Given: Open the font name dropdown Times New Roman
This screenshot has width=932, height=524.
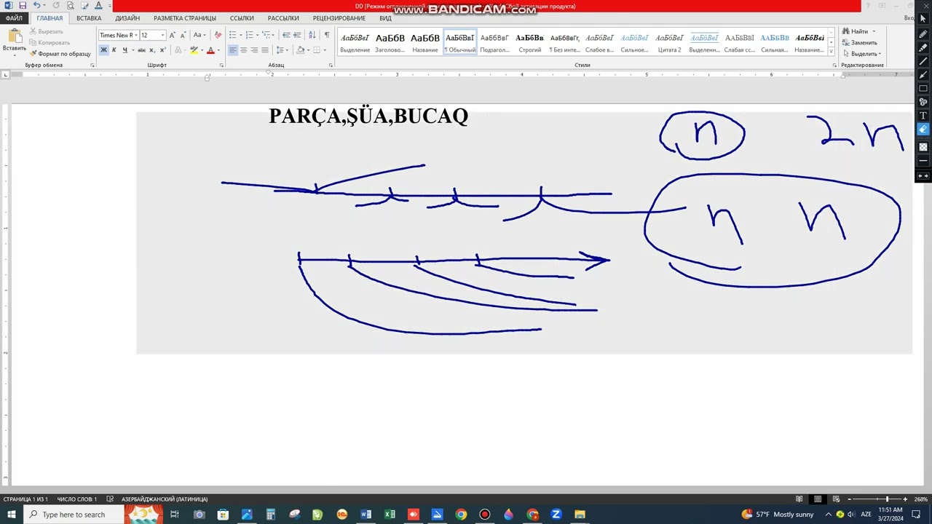Looking at the screenshot, I should pos(135,35).
